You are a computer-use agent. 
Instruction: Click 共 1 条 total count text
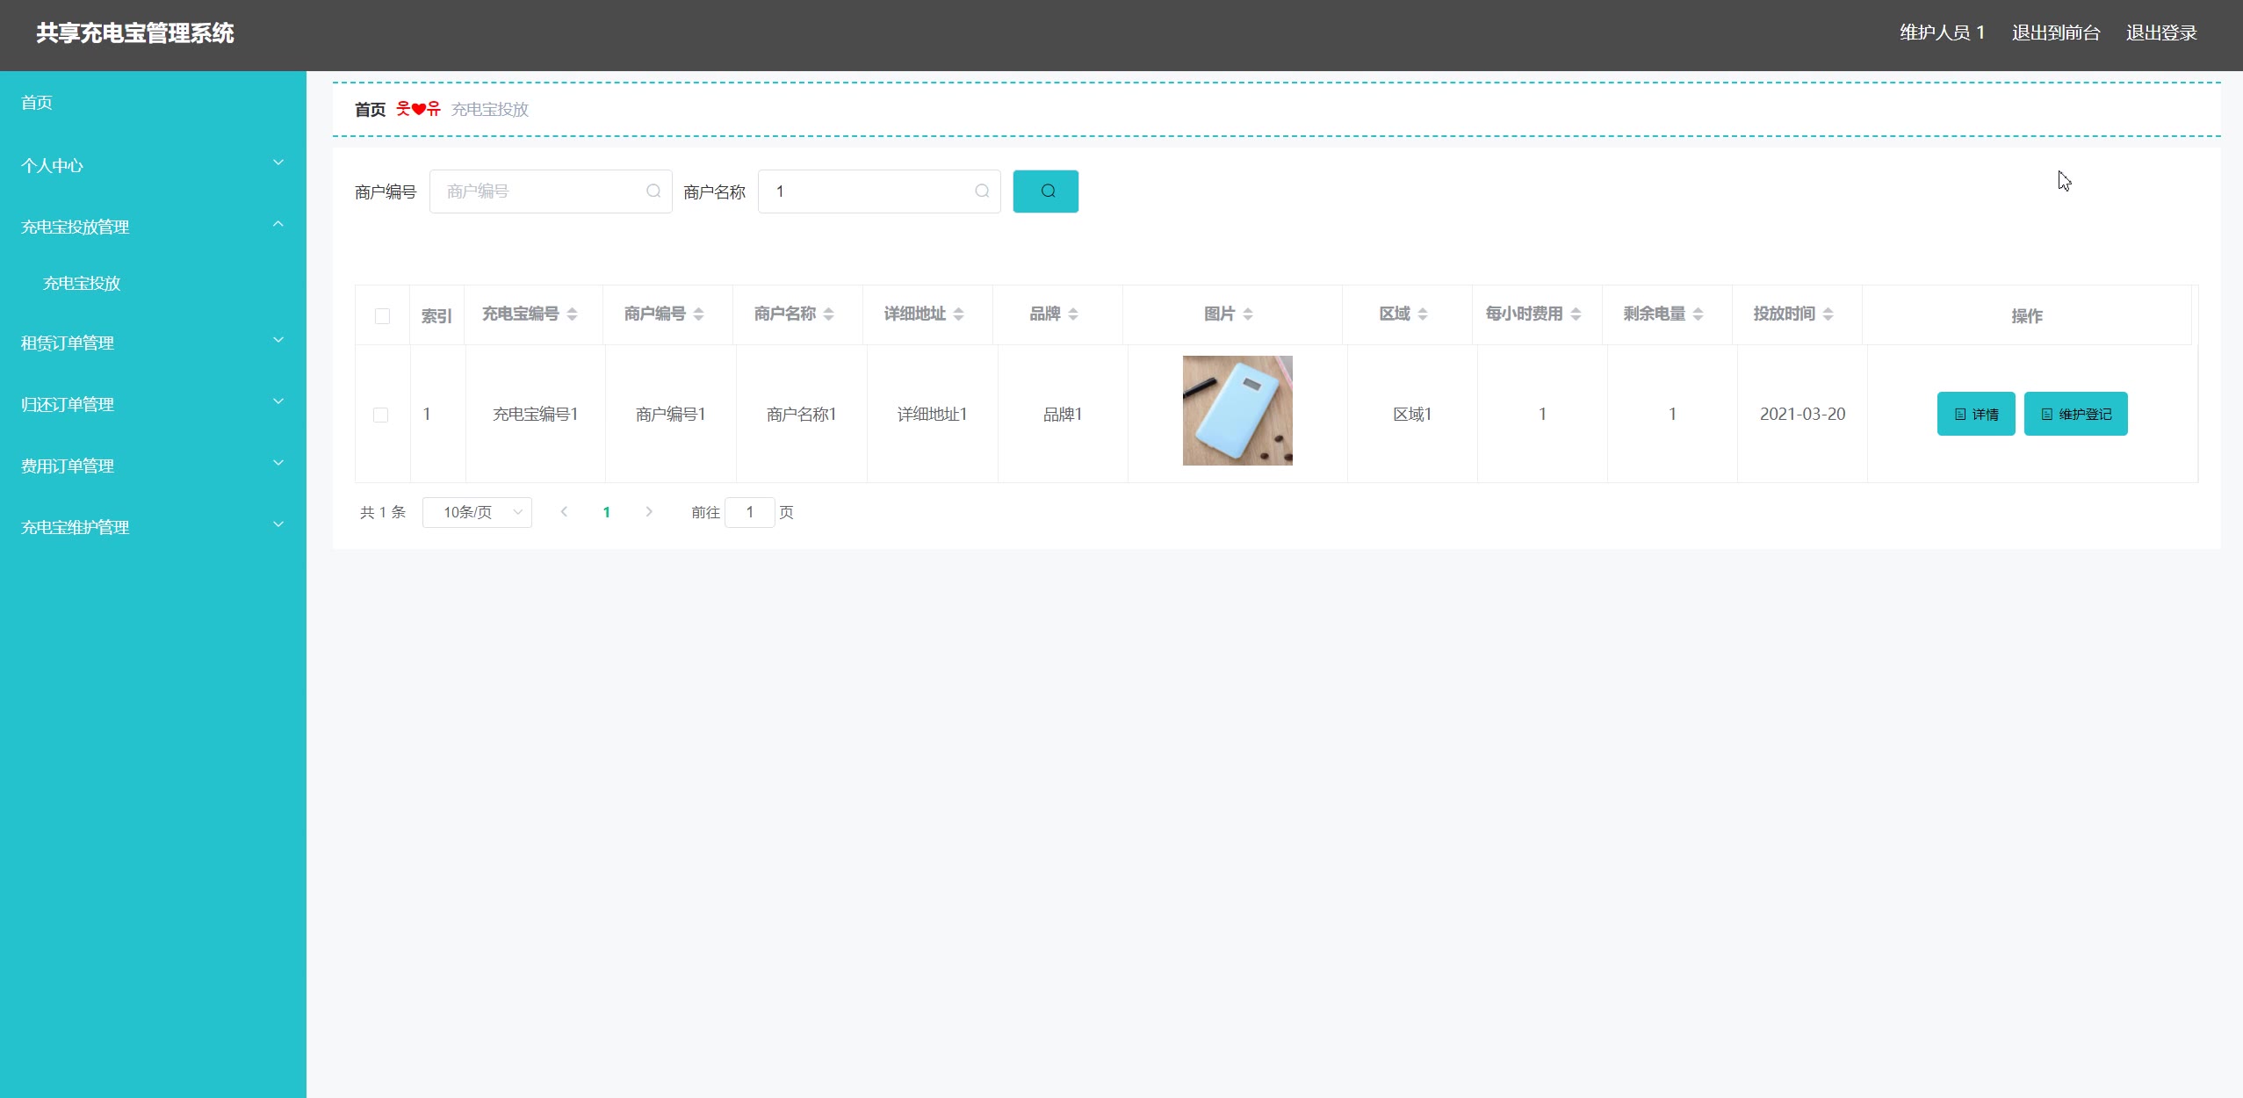point(383,512)
